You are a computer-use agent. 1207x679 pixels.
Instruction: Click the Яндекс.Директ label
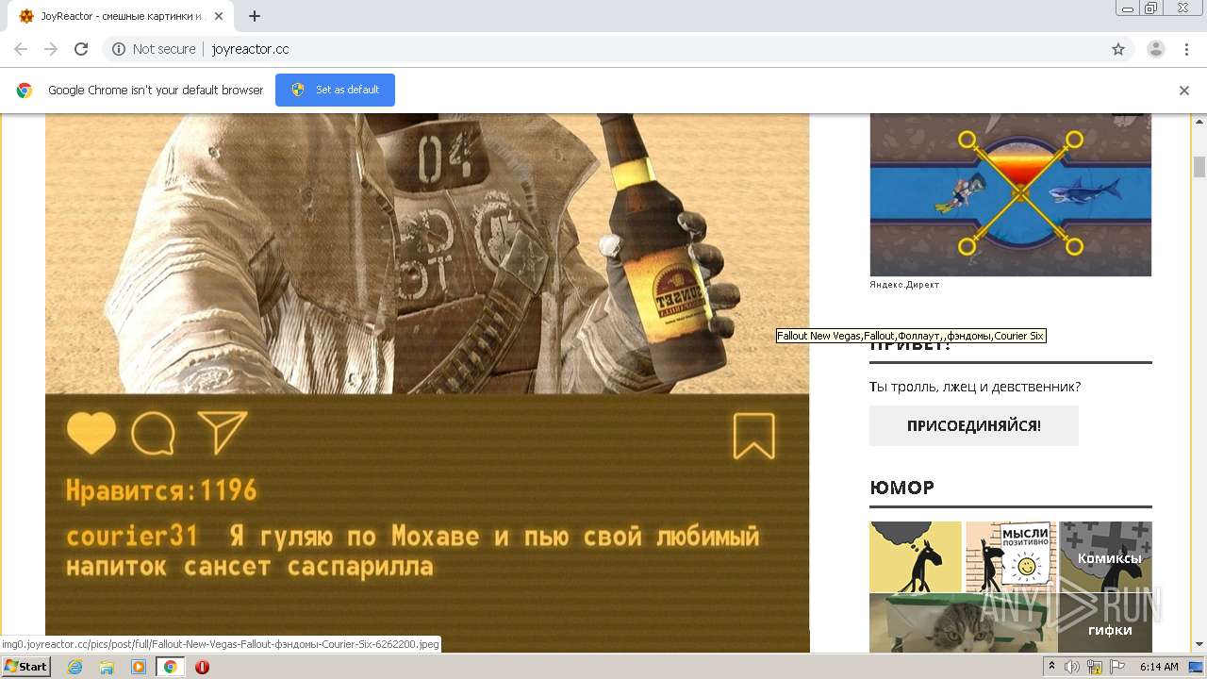(904, 285)
